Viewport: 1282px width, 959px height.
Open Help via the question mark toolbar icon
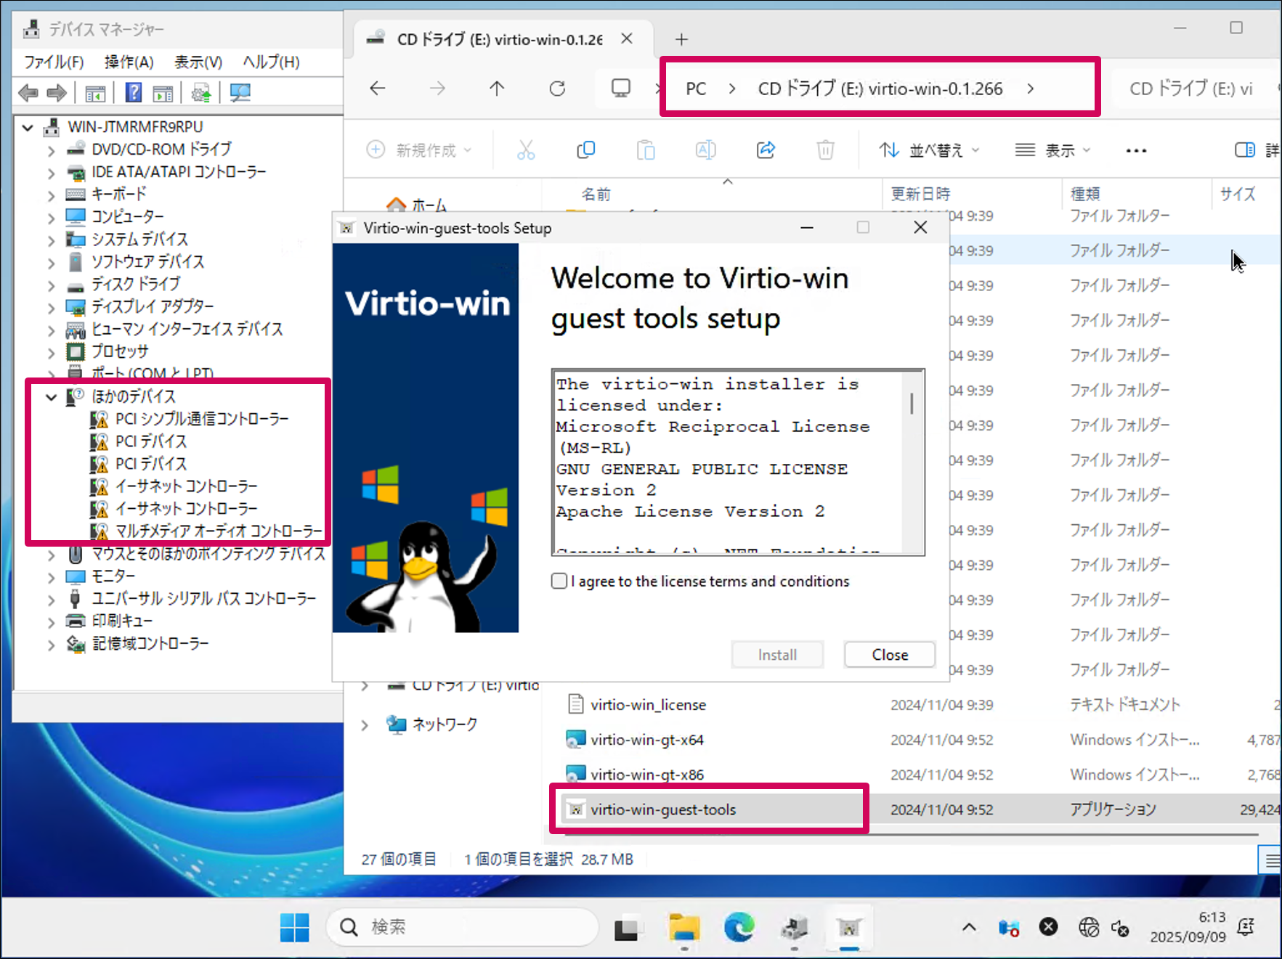pos(133,92)
